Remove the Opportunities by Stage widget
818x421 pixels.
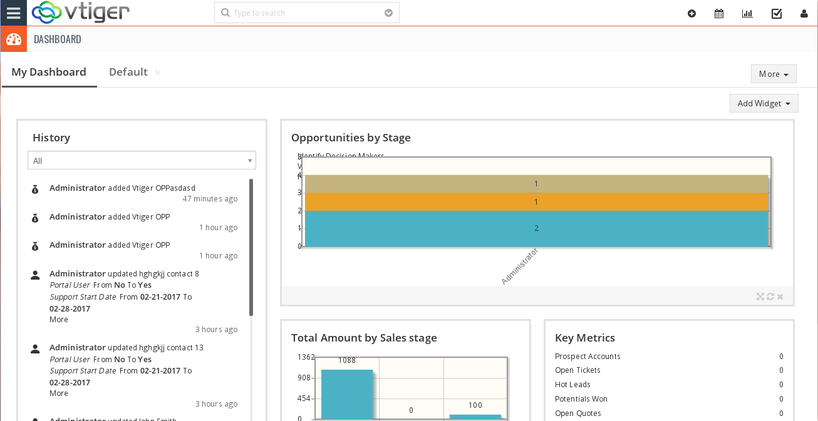(780, 297)
